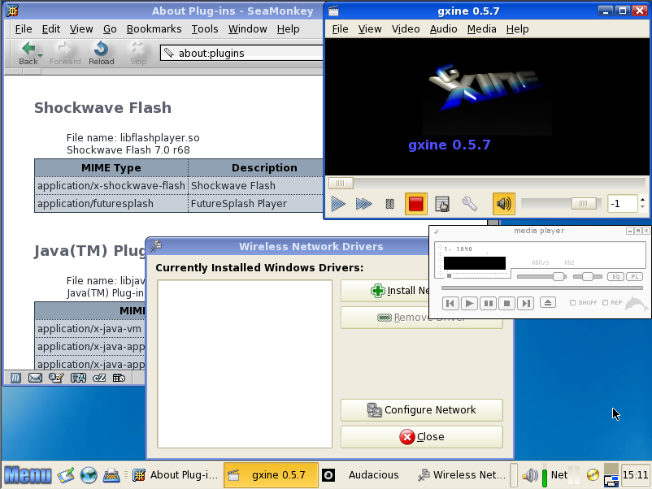
Task: Click the media player balance slider
Action: (587, 277)
